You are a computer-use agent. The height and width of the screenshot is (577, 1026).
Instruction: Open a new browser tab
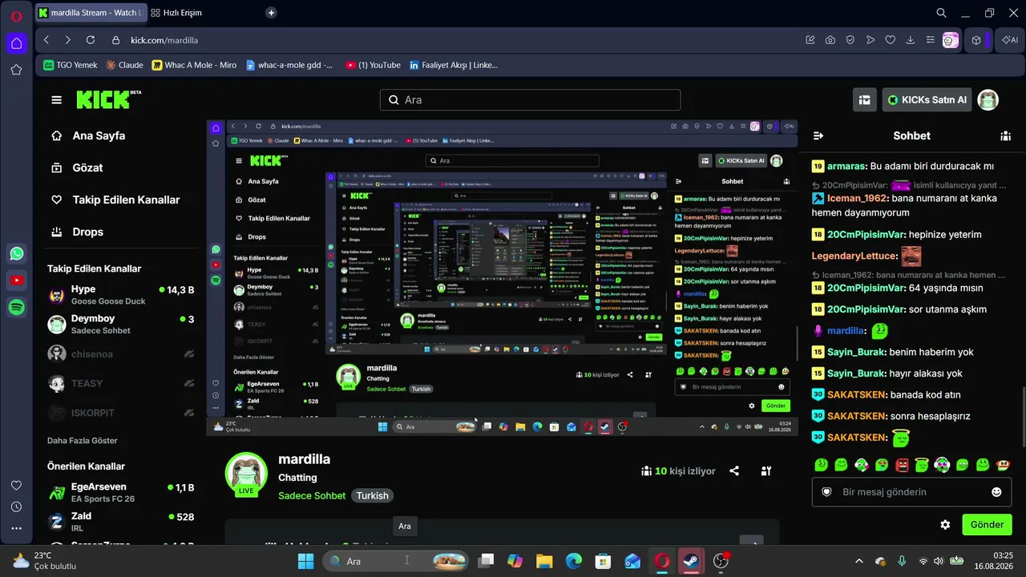(271, 13)
